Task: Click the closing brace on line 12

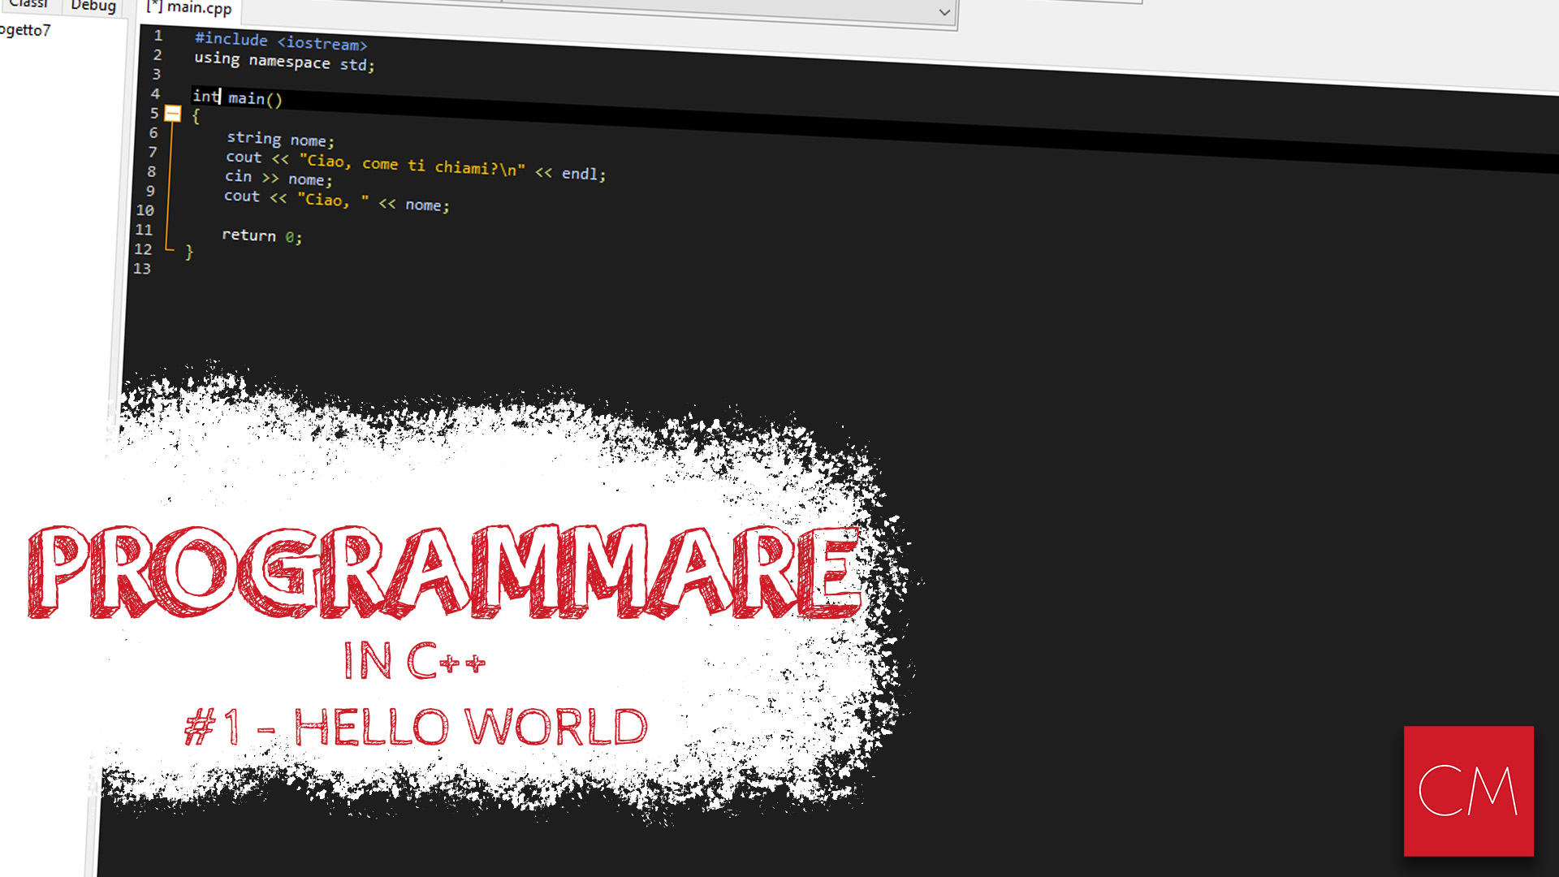Action: [x=189, y=253]
